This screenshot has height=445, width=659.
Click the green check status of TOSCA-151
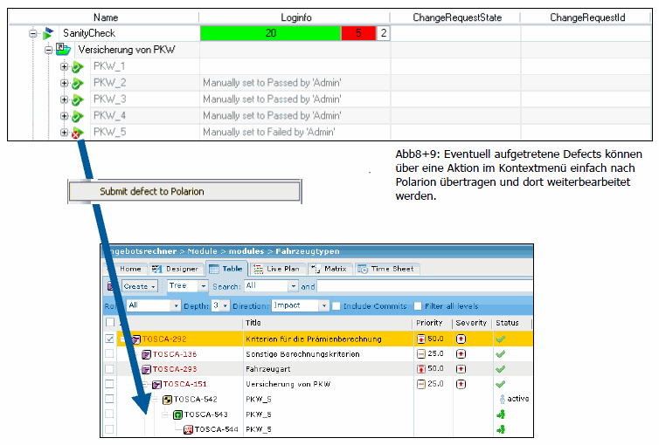pos(500,384)
